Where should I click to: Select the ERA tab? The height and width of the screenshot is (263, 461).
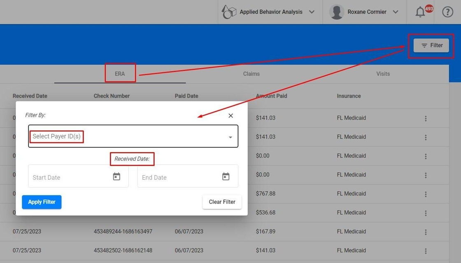point(120,74)
